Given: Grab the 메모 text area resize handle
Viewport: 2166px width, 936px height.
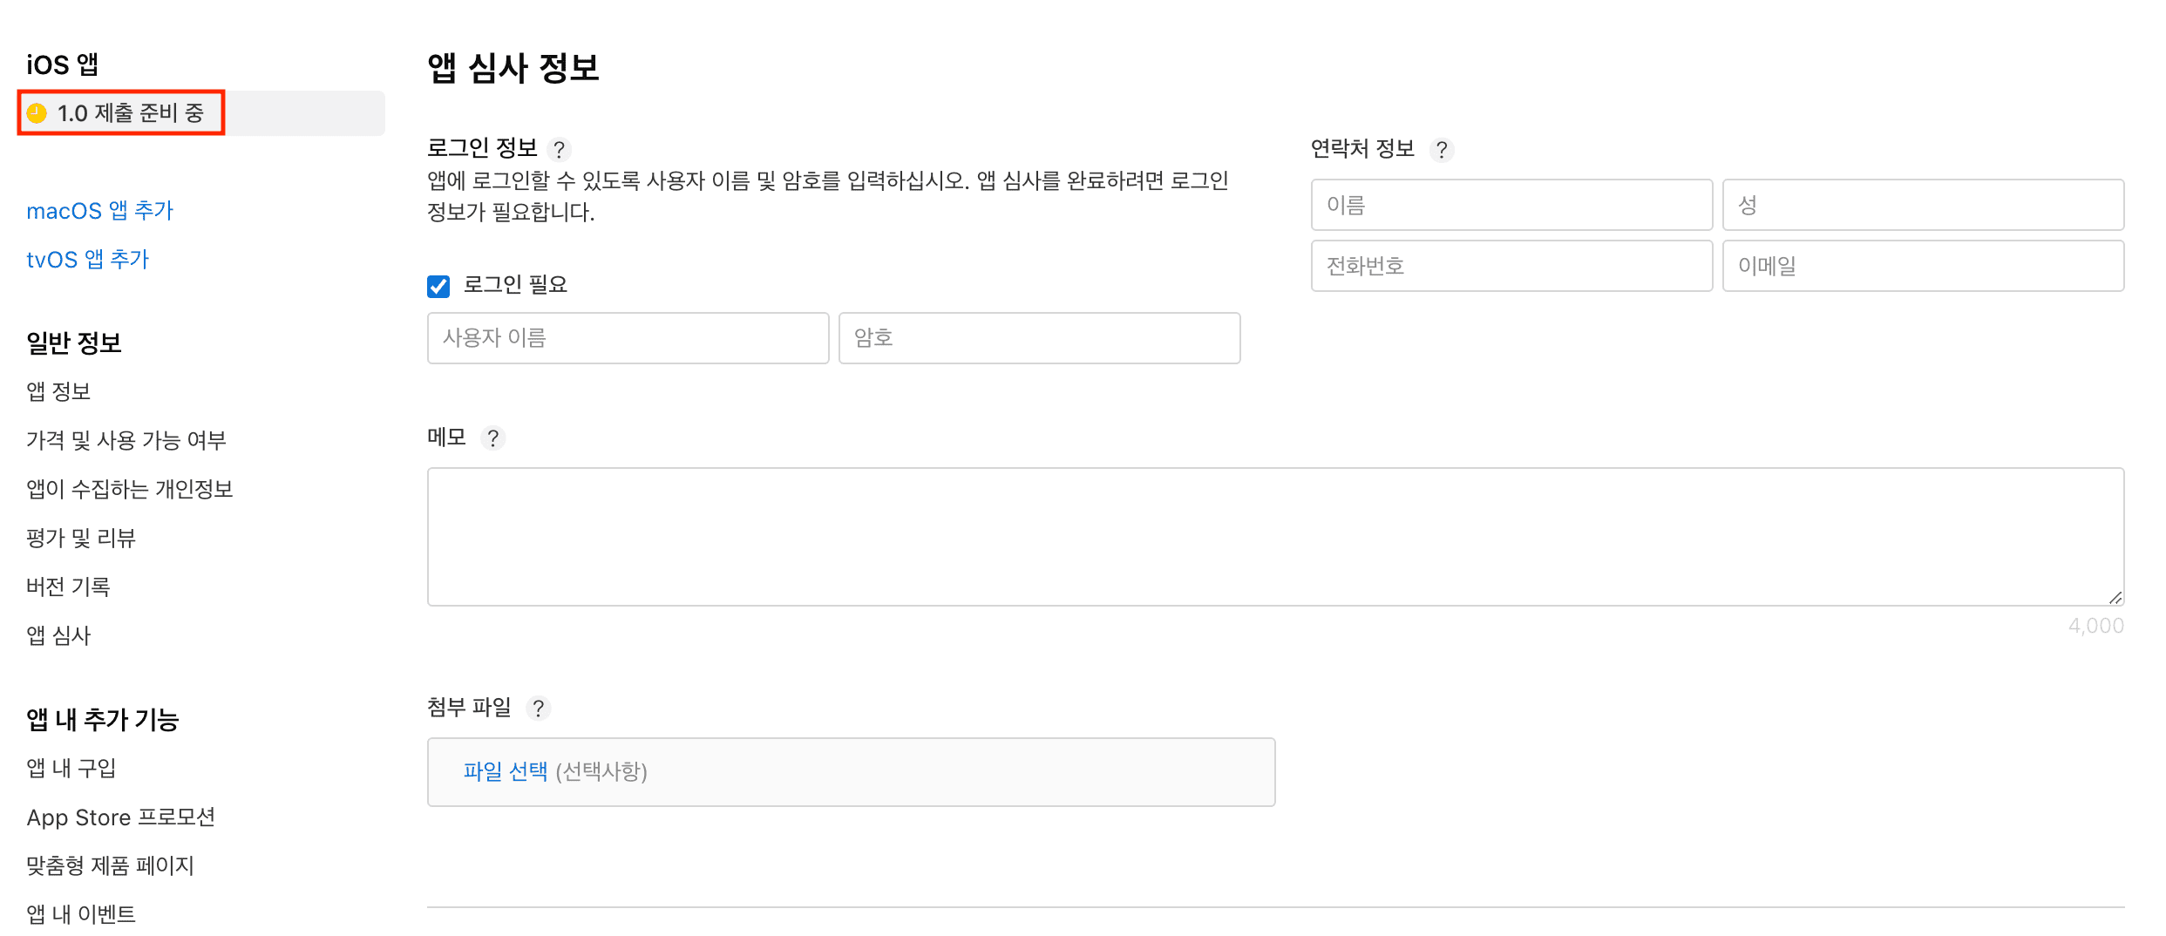Looking at the screenshot, I should (x=2115, y=598).
